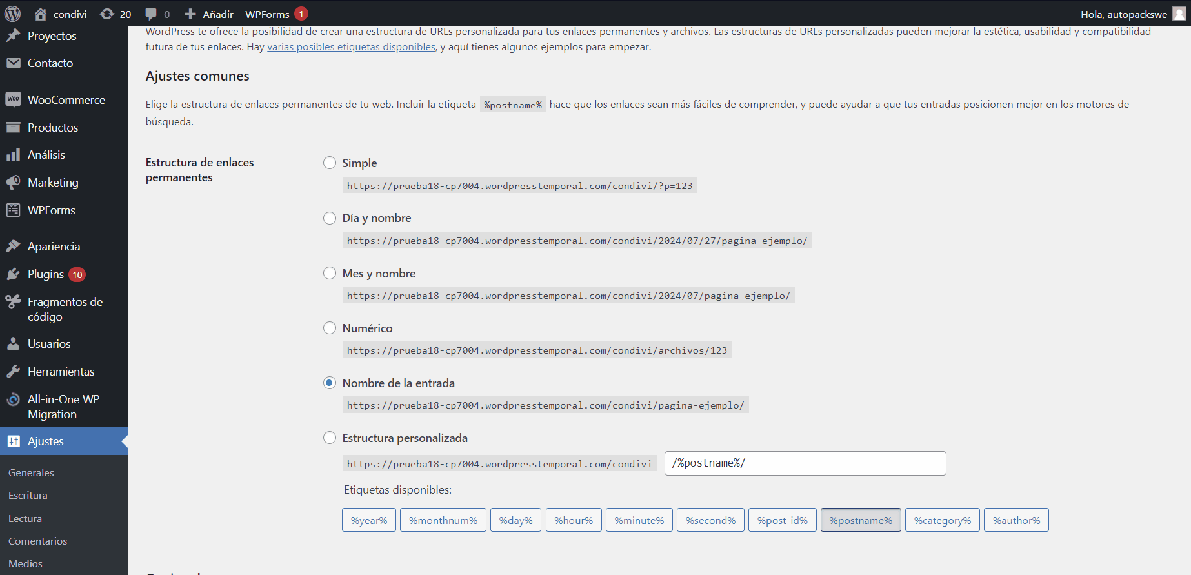Select Estructura personalizada radio button
The width and height of the screenshot is (1191, 575).
pyautogui.click(x=330, y=438)
